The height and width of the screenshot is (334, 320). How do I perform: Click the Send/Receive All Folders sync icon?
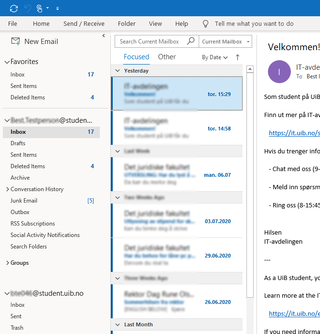click(x=14, y=8)
